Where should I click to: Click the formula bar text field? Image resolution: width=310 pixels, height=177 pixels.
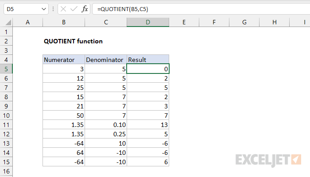(x=199, y=9)
